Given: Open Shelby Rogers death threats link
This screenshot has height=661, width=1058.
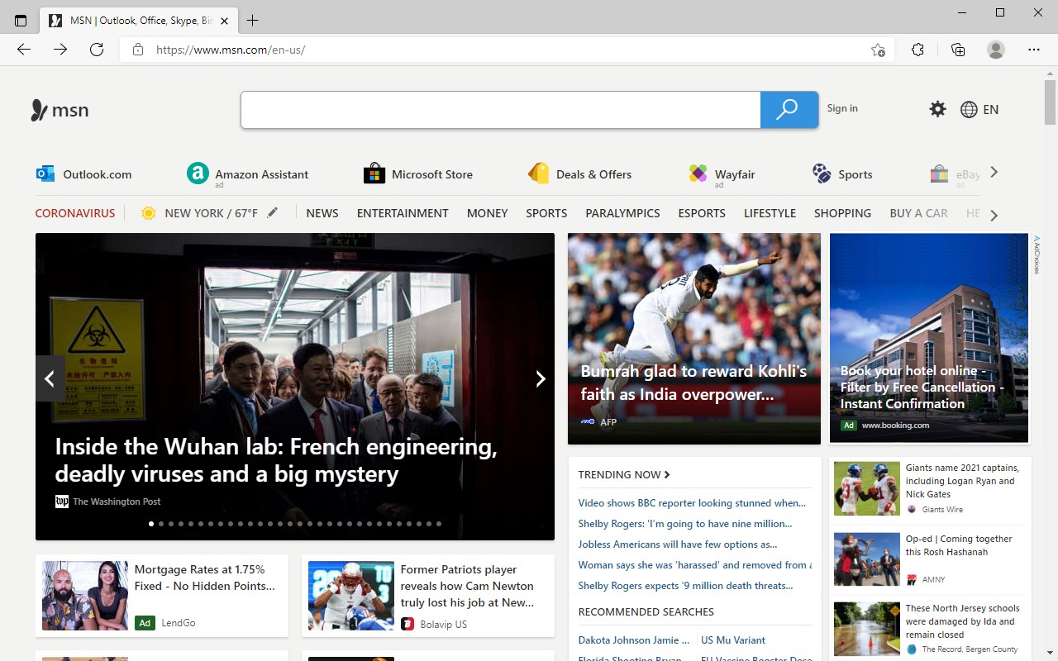Looking at the screenshot, I should tap(685, 585).
